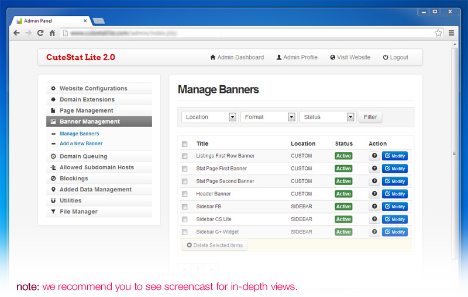Open Admin Profile from top navigation

[297, 57]
